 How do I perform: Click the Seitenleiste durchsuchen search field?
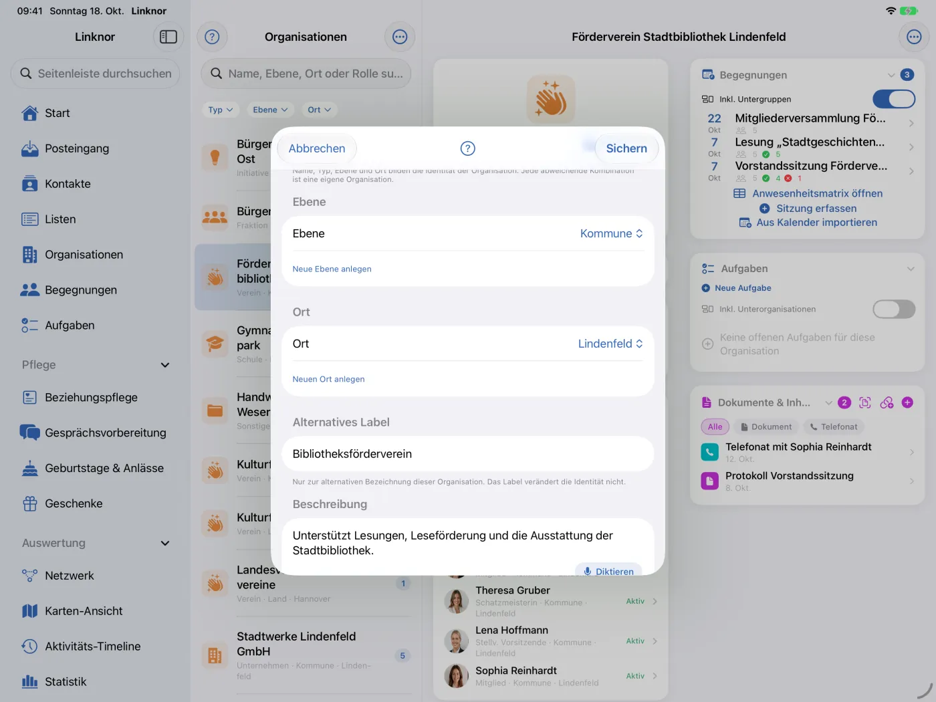click(95, 74)
